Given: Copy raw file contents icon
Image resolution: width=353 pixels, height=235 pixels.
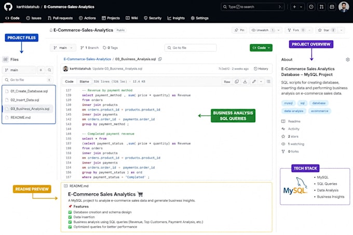Looking at the screenshot, I should coord(237,81).
